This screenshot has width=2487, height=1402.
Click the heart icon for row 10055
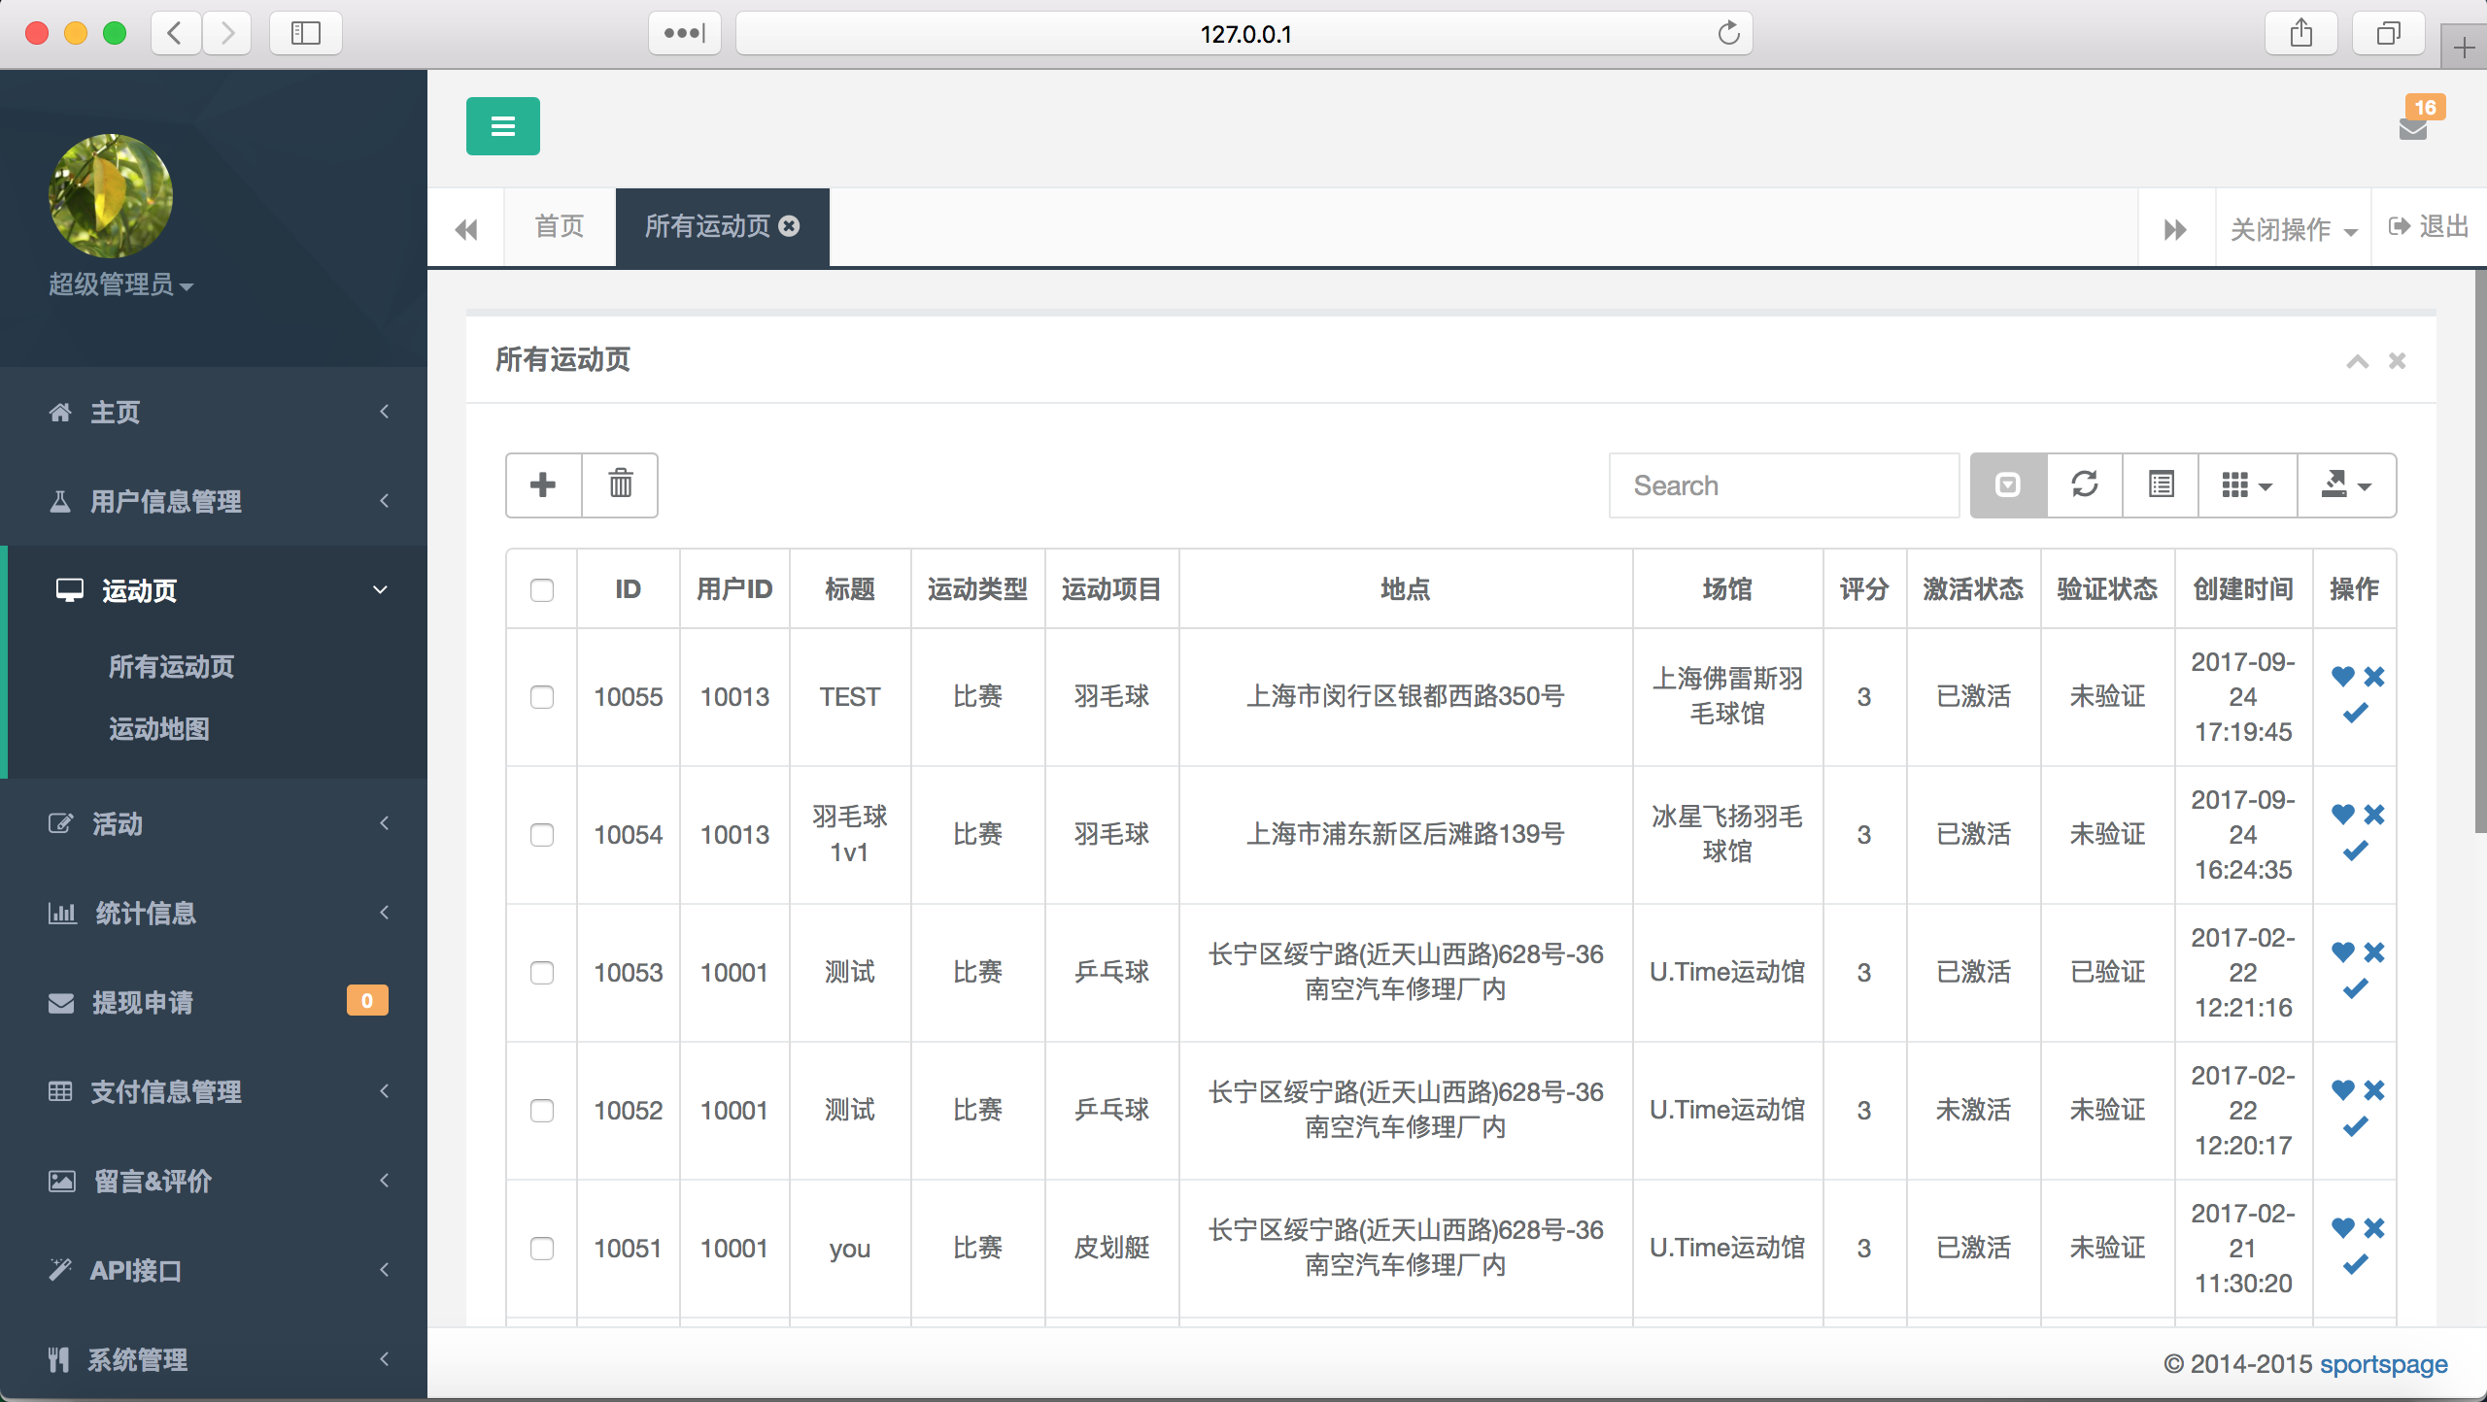pos(2342,677)
